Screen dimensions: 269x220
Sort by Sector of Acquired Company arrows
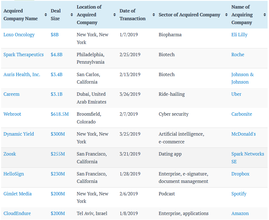(x=226, y=15)
